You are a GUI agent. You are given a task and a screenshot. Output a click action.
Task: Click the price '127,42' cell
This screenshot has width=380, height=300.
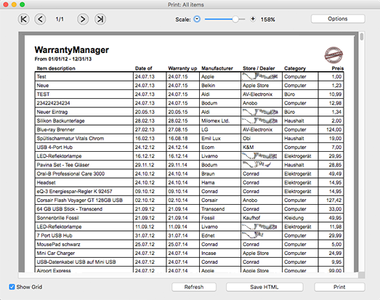331,200
